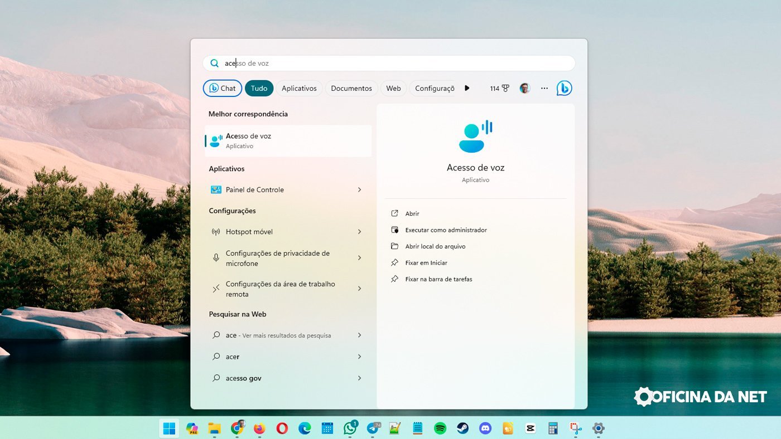
Task: Open the three-dots more options menu
Action: click(x=544, y=88)
